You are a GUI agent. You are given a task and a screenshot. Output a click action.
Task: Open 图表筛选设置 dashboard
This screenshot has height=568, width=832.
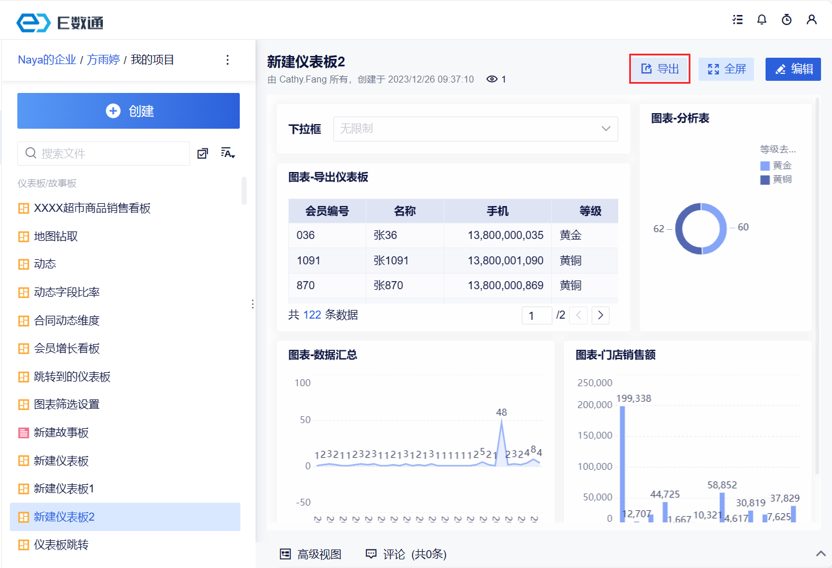[67, 405]
